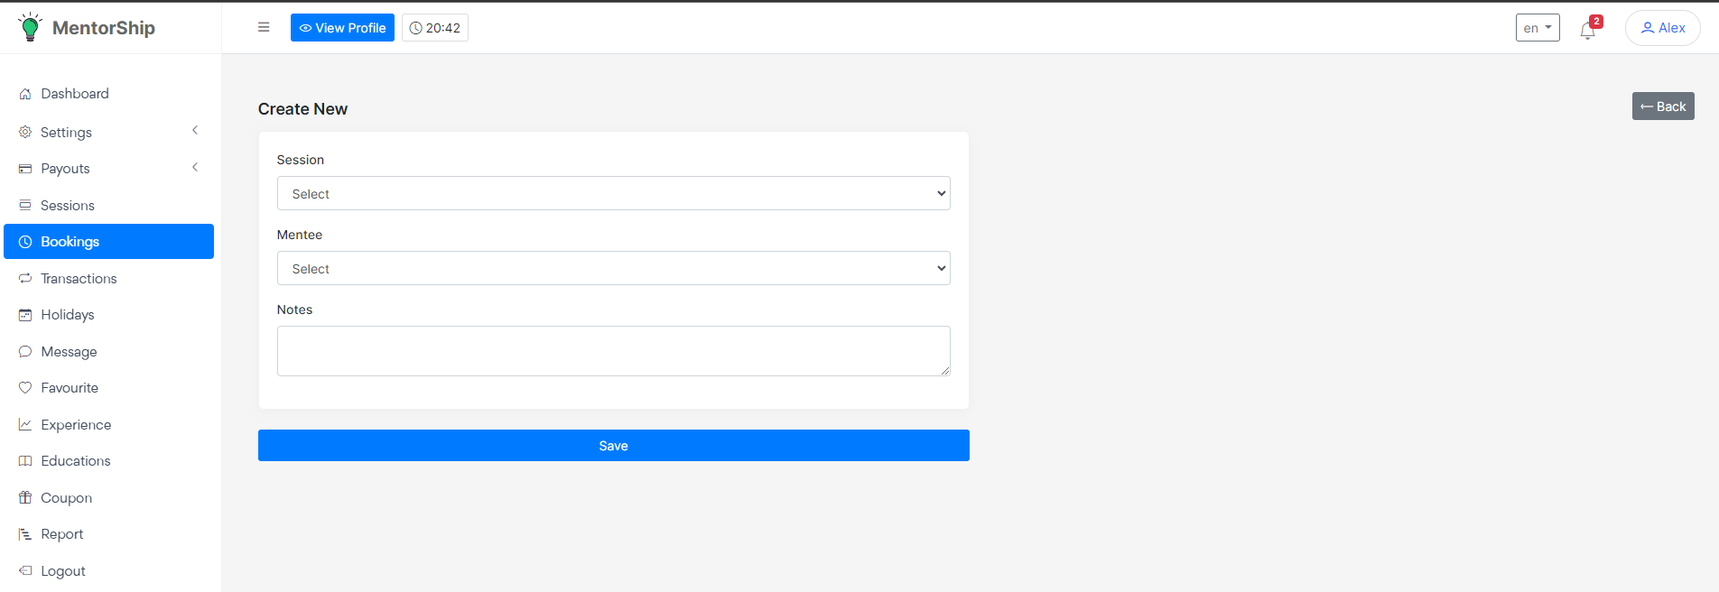Click the Dashboard home icon
The width and height of the screenshot is (1719, 592).
pos(25,94)
